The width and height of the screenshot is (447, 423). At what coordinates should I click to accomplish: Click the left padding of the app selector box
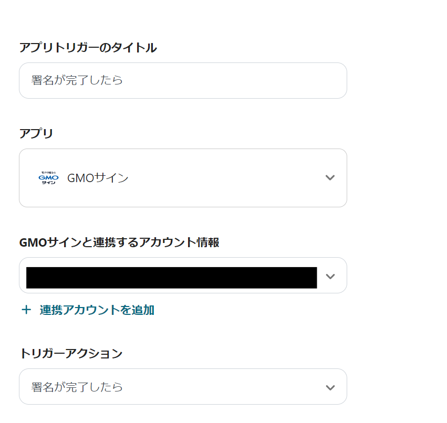27,178
